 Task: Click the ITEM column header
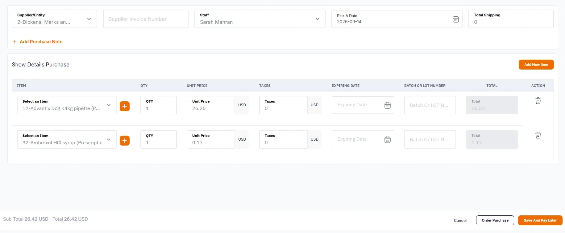pyautogui.click(x=21, y=86)
